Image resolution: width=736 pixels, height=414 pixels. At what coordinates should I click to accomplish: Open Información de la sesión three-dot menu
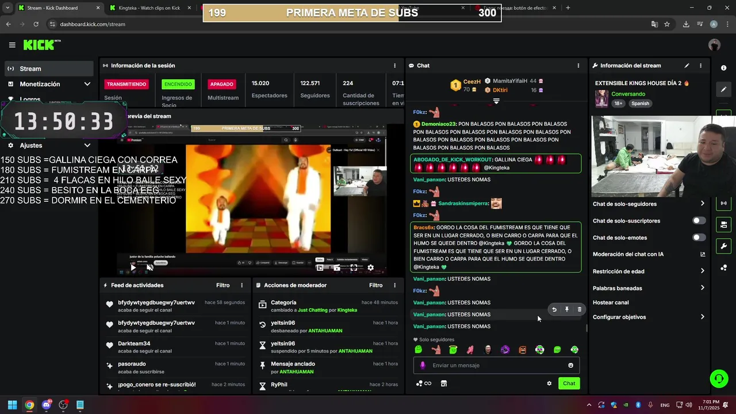394,66
